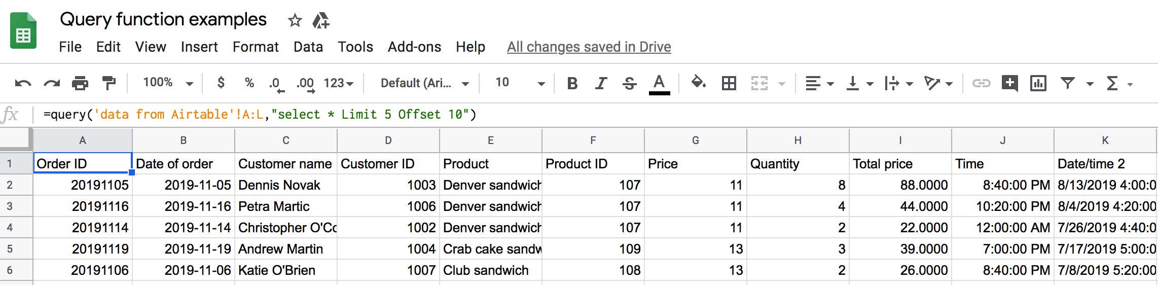Open the Fill color bucket
1158x285 pixels.
pyautogui.click(x=699, y=82)
